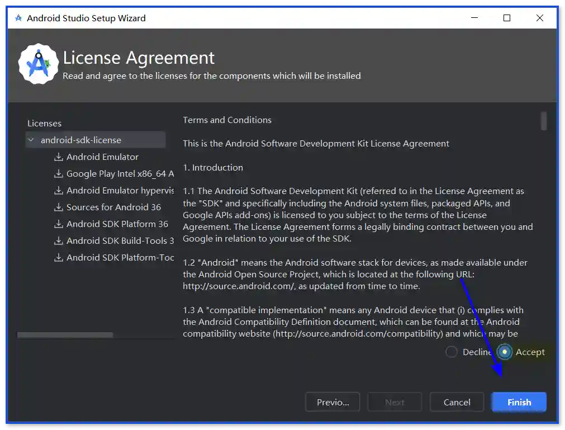Click the Android Studio logo in header
Image resolution: width=565 pixels, height=430 pixels.
point(38,64)
